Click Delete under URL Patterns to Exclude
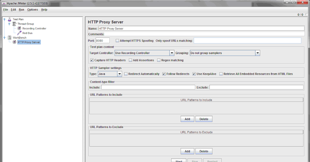 [204, 151]
